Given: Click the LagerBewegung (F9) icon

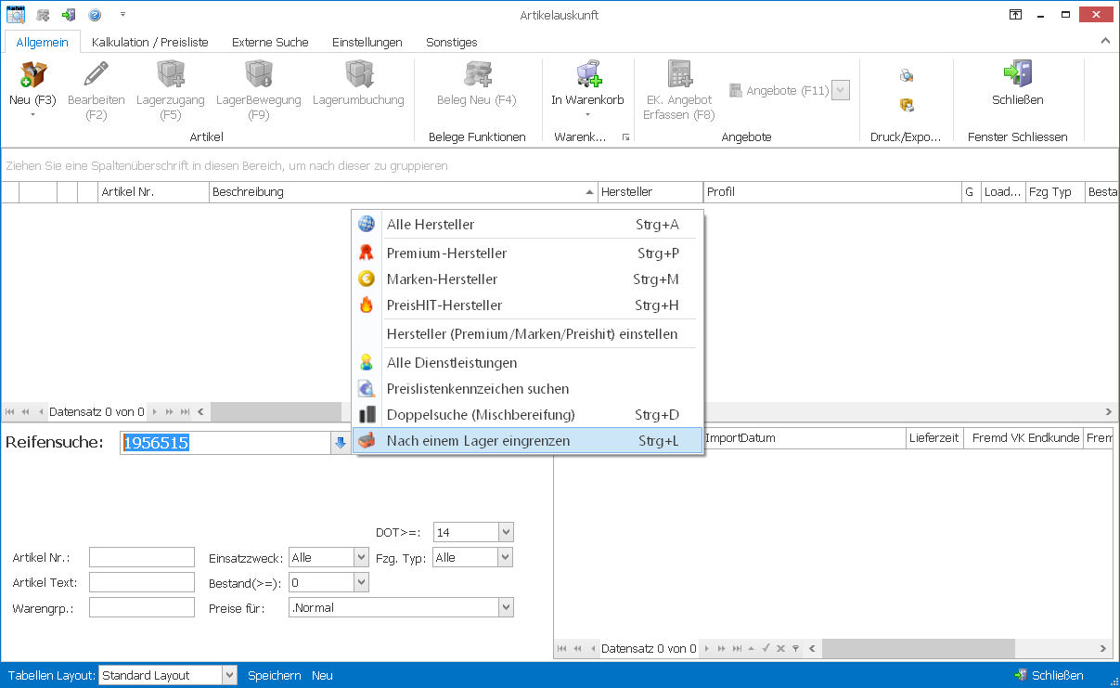Looking at the screenshot, I should 259,74.
